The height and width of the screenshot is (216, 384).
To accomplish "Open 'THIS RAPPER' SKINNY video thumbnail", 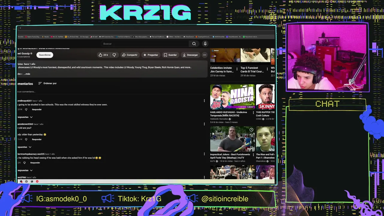I will click(x=265, y=97).
